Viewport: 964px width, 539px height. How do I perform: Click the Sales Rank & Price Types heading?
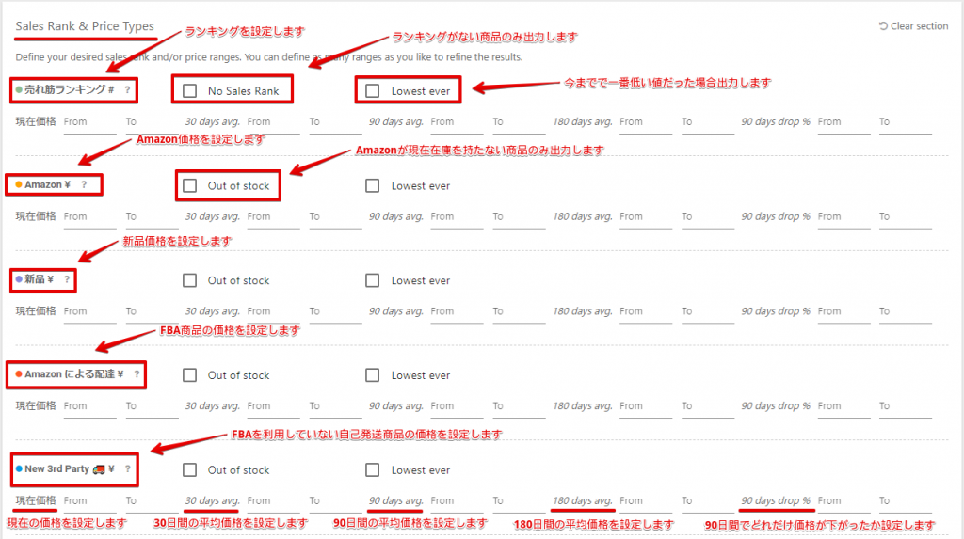[x=85, y=26]
